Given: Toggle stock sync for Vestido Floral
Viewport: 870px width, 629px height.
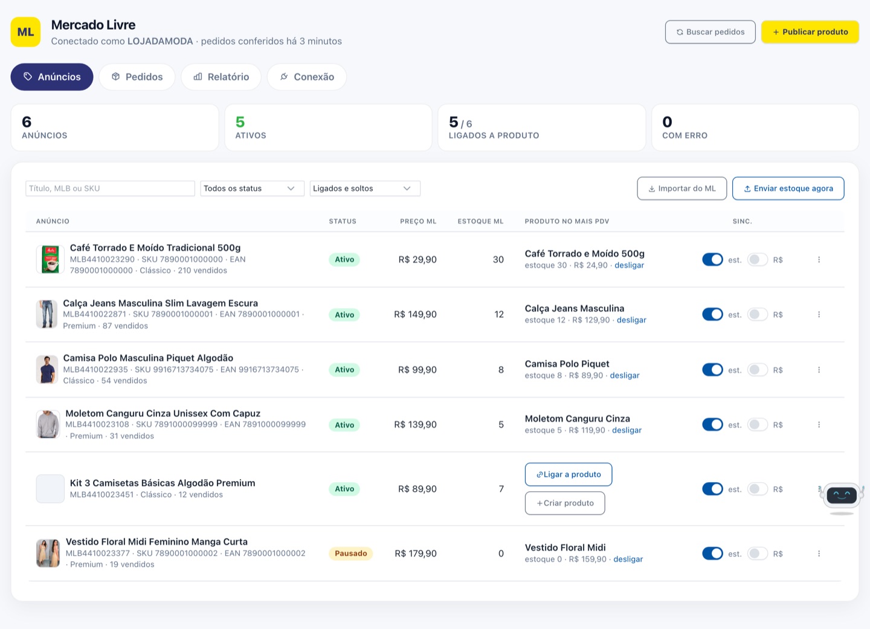Looking at the screenshot, I should click(712, 553).
